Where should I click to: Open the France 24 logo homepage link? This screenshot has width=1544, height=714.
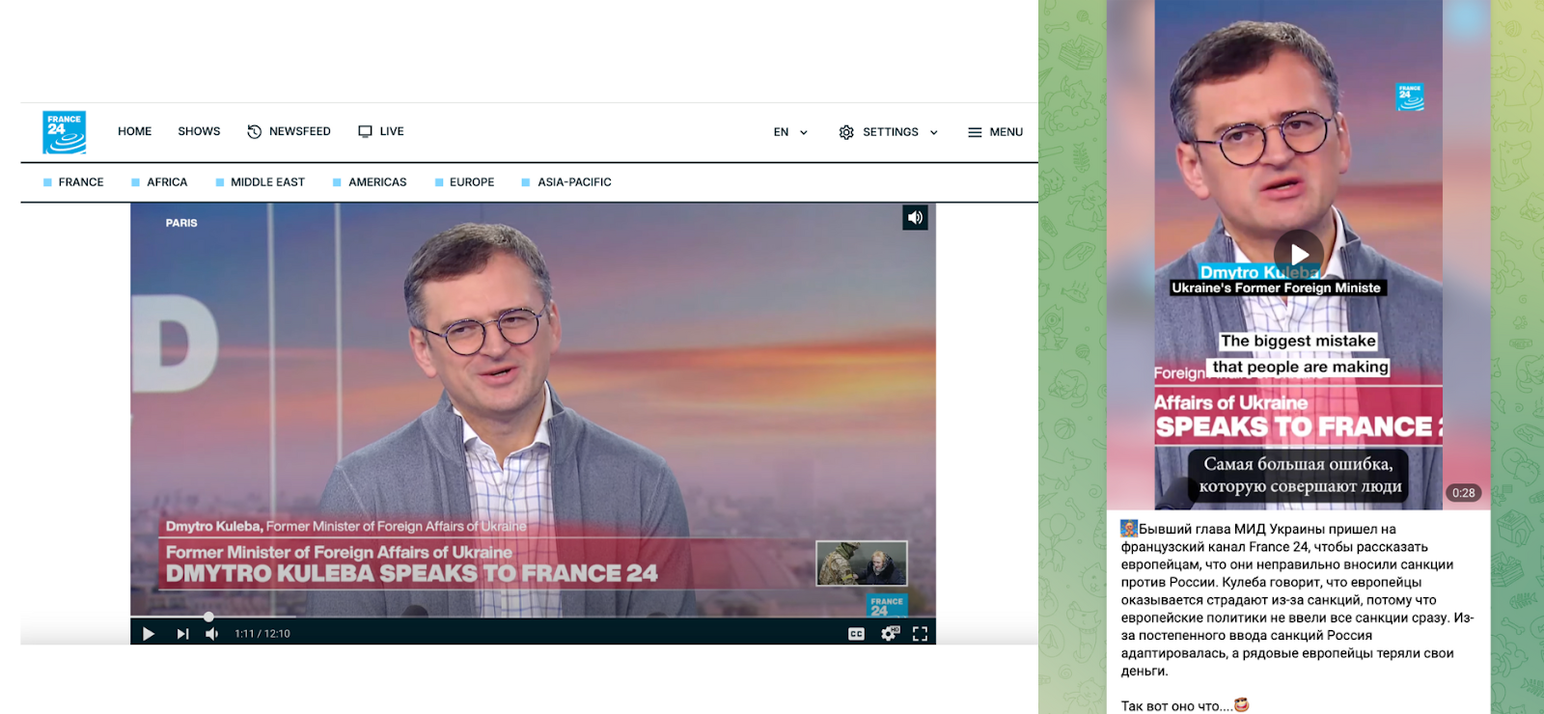(64, 132)
